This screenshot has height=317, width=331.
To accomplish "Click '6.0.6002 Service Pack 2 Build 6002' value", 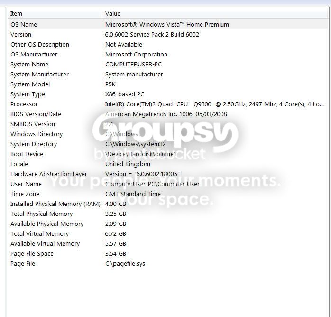I will click(152, 35).
